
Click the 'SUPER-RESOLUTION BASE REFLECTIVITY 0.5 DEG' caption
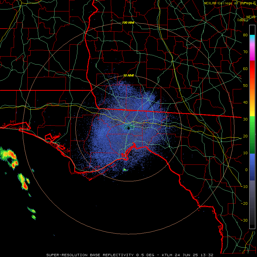(x=100, y=255)
